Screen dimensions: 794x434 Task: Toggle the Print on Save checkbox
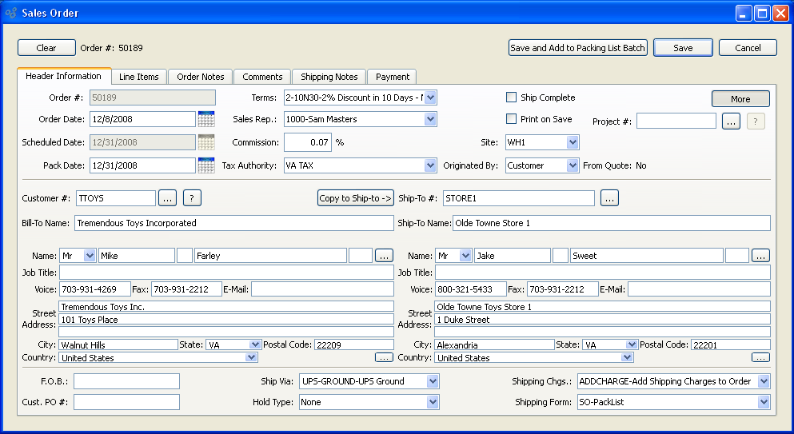point(512,119)
